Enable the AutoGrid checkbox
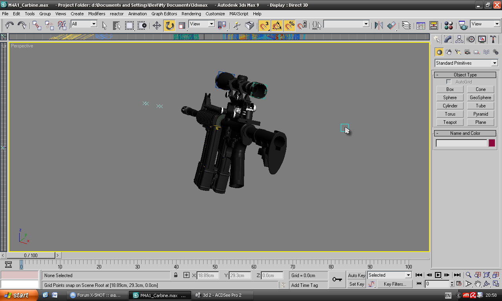 (x=449, y=82)
